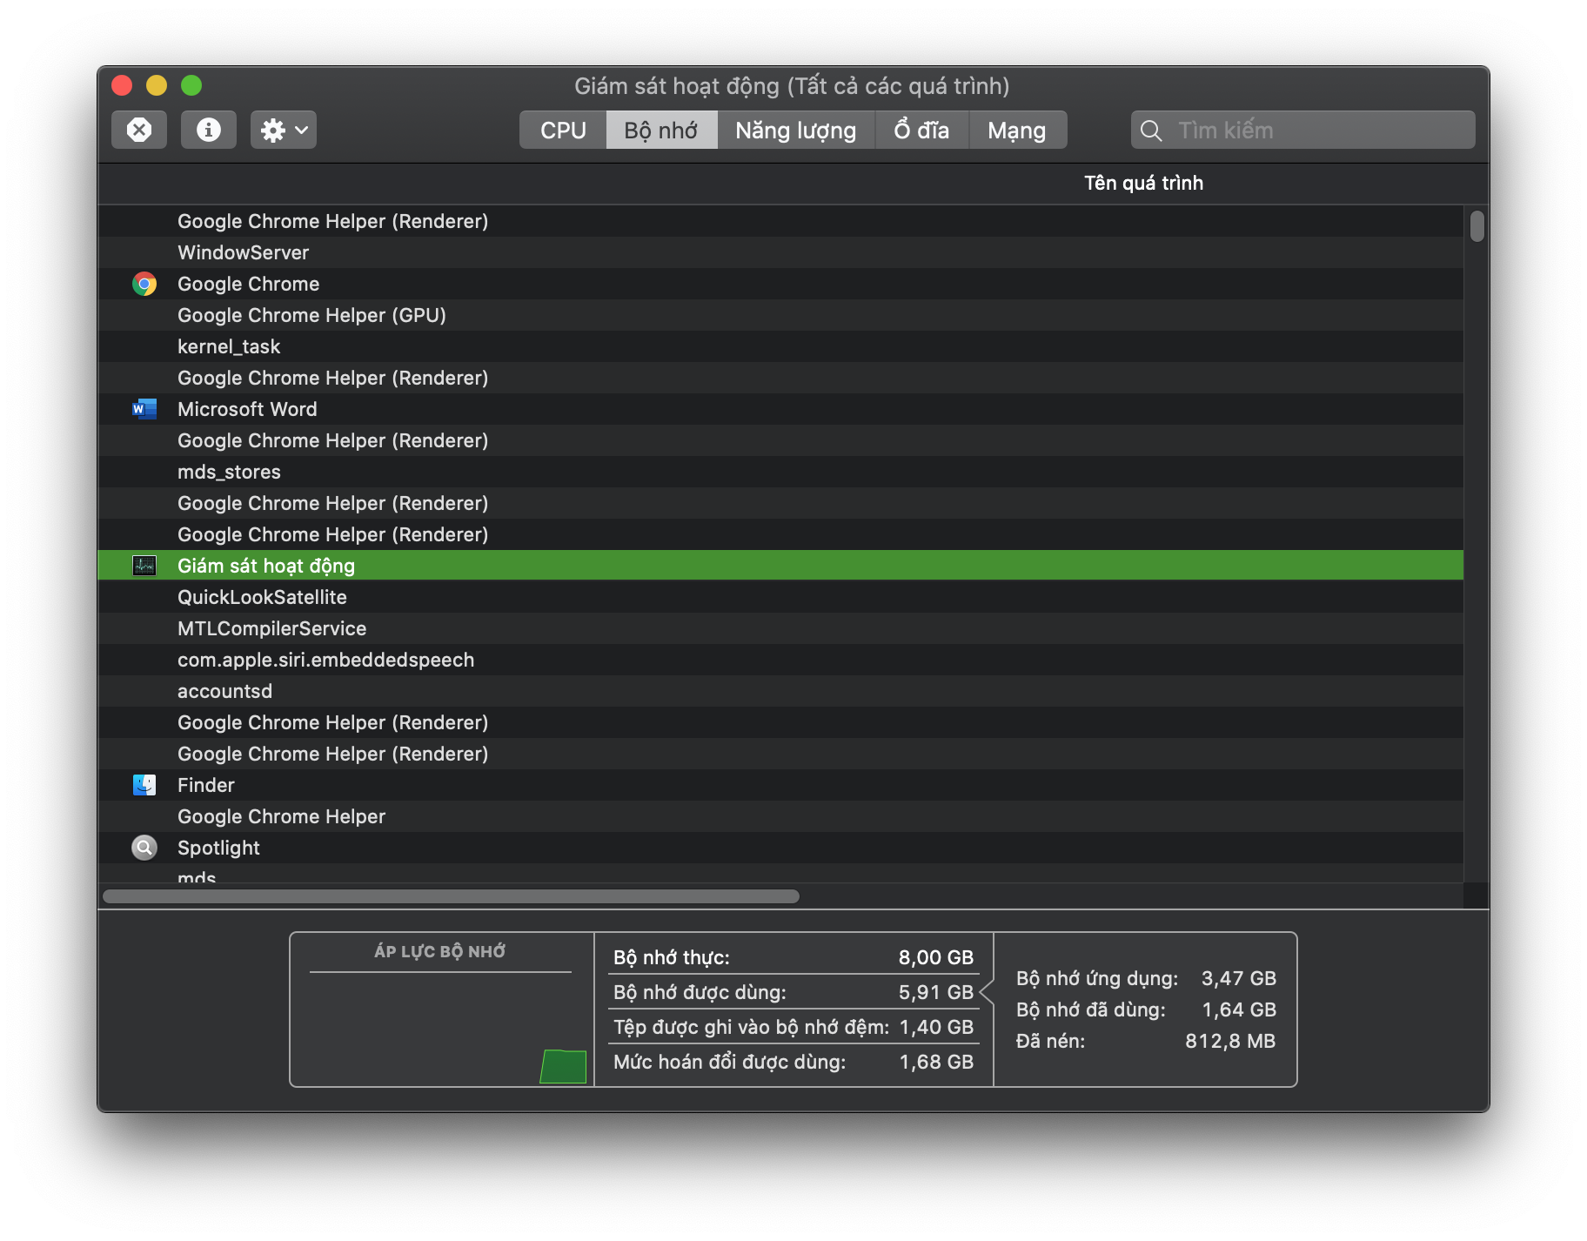Select the Spotlight magnifier icon
Screen dimensions: 1587x1241
144,848
